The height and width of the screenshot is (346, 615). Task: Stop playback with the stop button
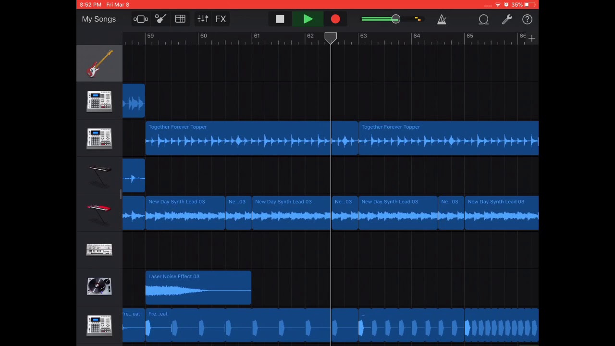[x=280, y=19]
